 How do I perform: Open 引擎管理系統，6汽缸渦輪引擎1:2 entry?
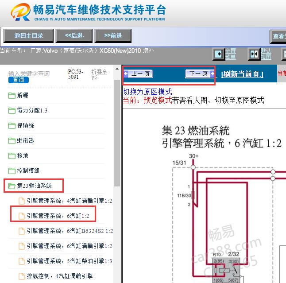70,246
